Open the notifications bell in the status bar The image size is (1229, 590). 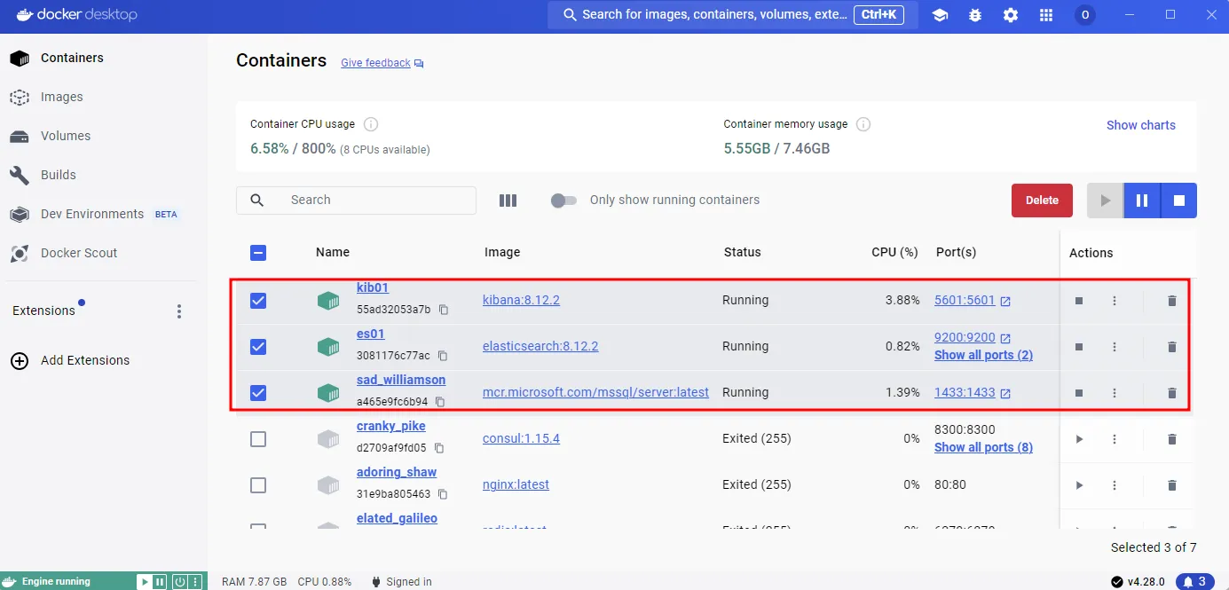[1195, 582]
